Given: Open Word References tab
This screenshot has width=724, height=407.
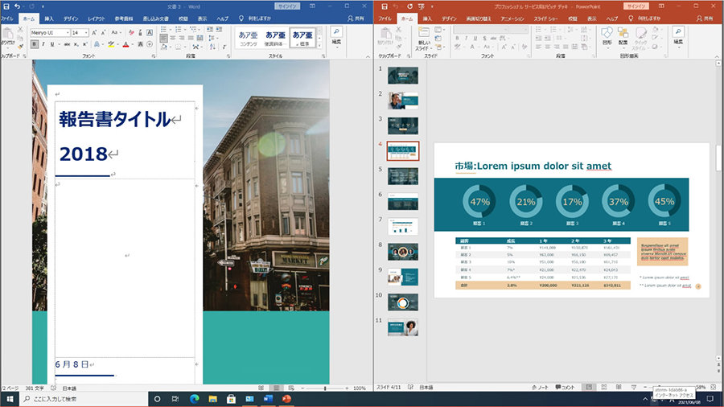Looking at the screenshot, I should coord(123,18).
